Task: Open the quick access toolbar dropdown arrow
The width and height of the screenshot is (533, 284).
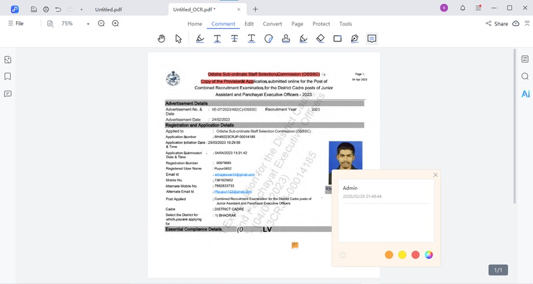Action: 81,9
